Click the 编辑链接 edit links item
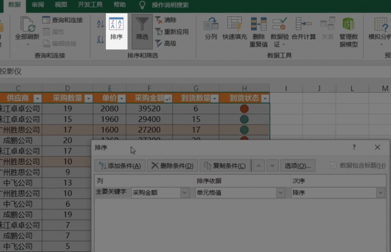Screen dimensions: 391x252 (60, 44)
